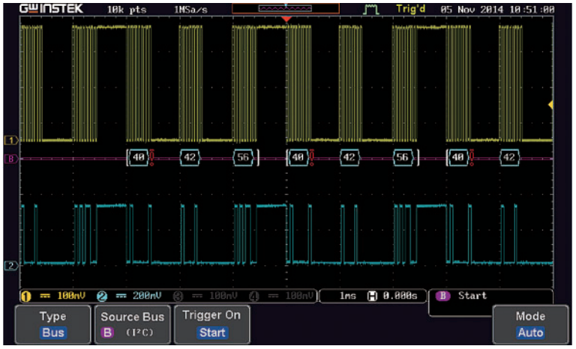576x349 pixels.
Task: Change the trigger Mode Auto button
Action: [530, 324]
